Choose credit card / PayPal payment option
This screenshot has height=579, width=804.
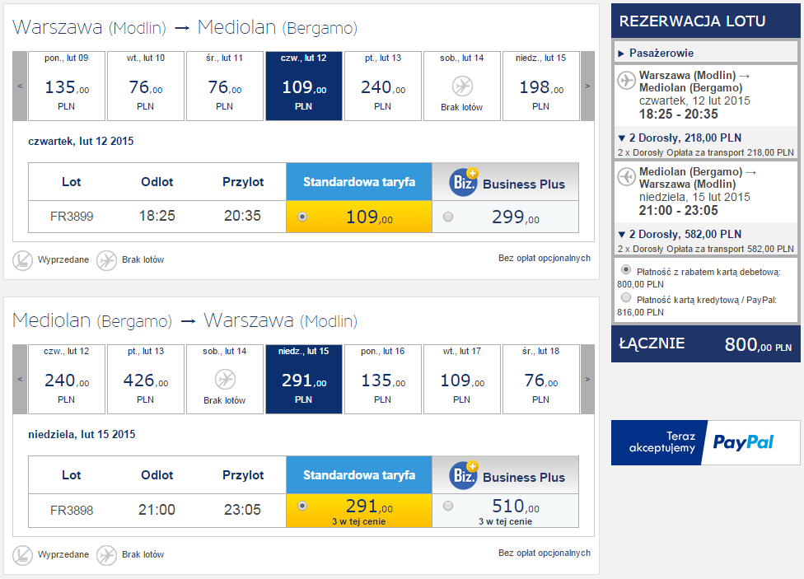point(626,297)
